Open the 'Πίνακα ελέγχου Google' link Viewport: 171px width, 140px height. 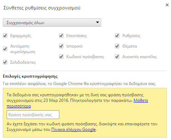74,129
